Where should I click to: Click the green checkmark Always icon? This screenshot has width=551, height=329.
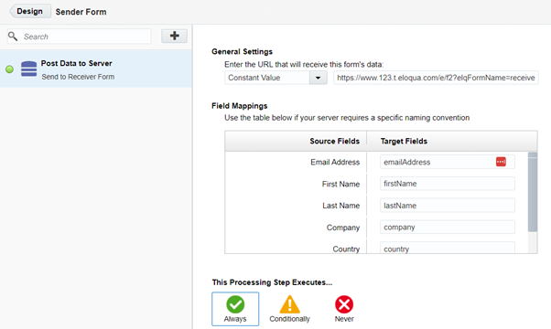[235, 304]
